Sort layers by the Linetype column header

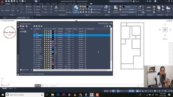pyautogui.click(x=60, y=29)
